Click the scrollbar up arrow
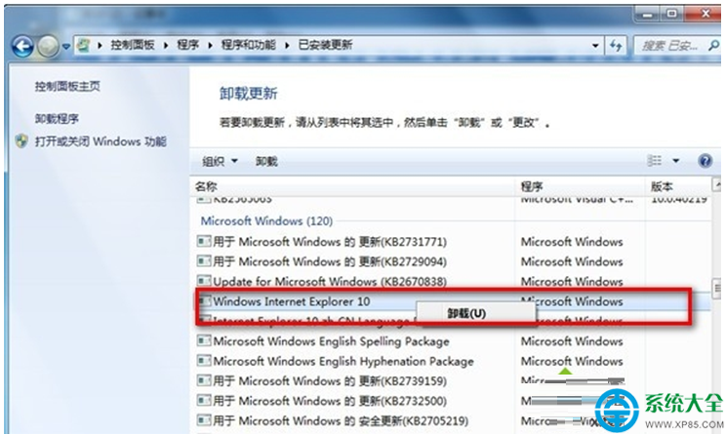This screenshot has height=435, width=726. [x=717, y=185]
